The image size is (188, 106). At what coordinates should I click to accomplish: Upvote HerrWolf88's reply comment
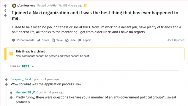coord(11,92)
